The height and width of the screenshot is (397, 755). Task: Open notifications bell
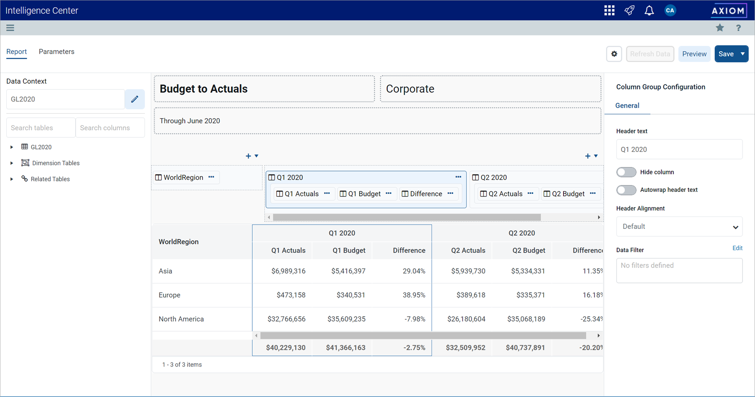click(649, 10)
